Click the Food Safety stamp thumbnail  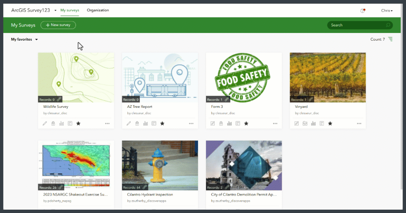click(244, 78)
